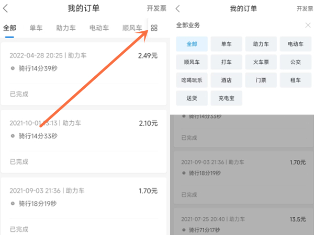Select the 公交 filter chip
The image size is (314, 235).
(296, 62)
